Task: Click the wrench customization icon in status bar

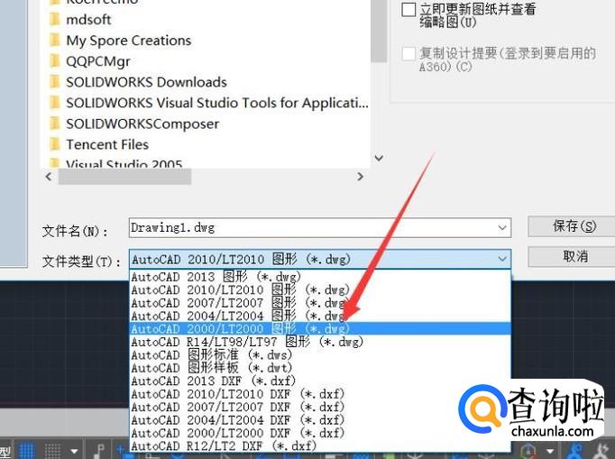Action: coord(601,451)
